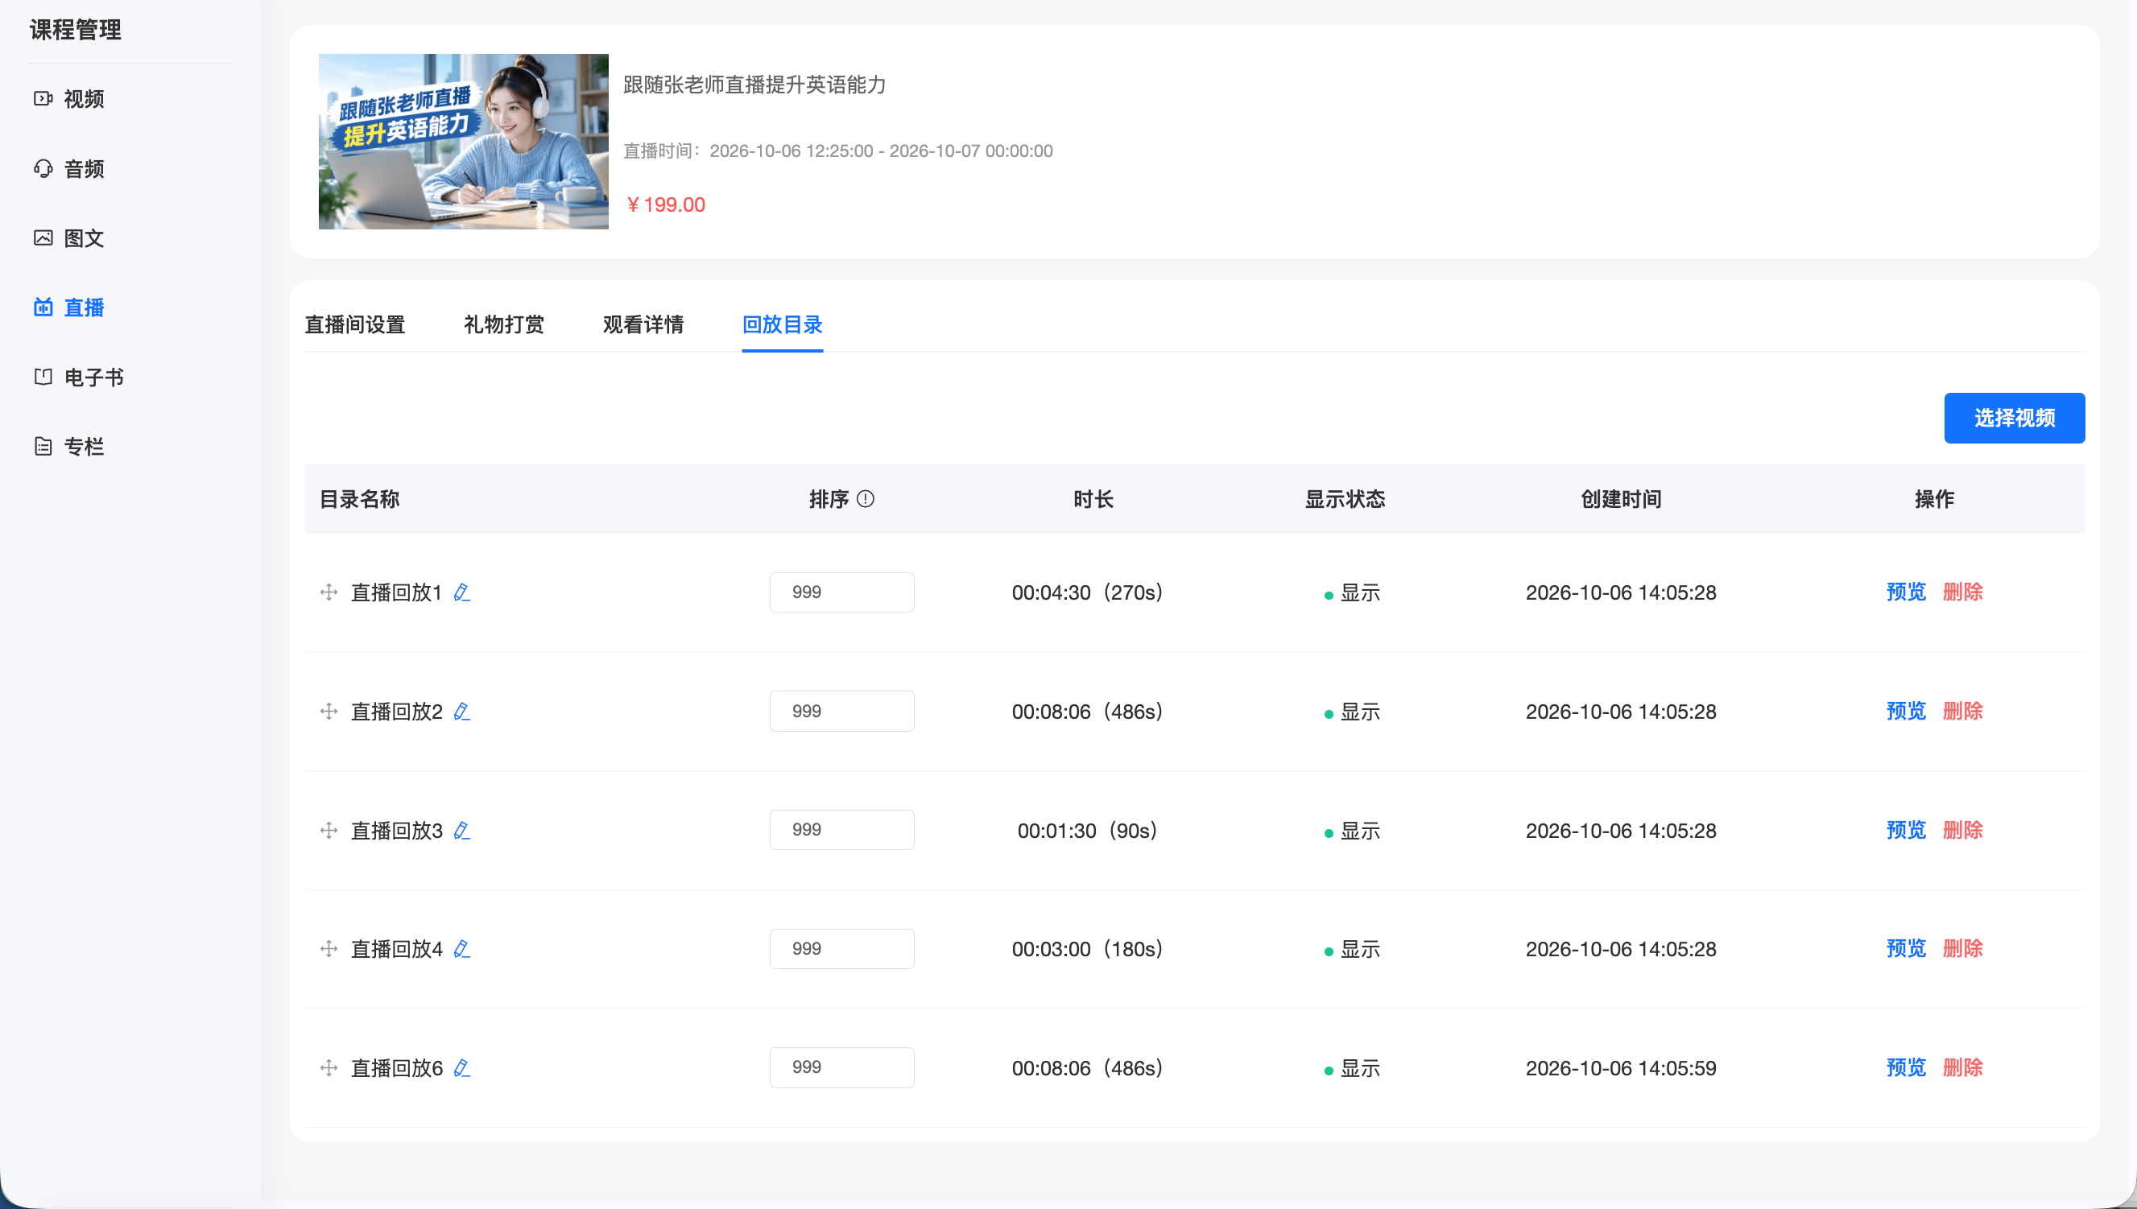Click the drag handle icon for 直播回放4
Image resolution: width=2137 pixels, height=1209 pixels.
[329, 948]
